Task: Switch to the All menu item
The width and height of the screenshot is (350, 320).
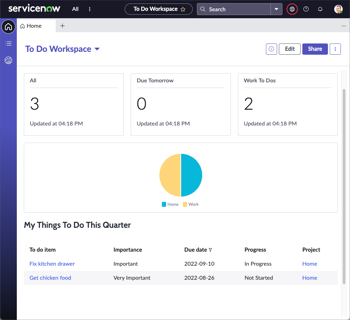Action: (x=75, y=9)
